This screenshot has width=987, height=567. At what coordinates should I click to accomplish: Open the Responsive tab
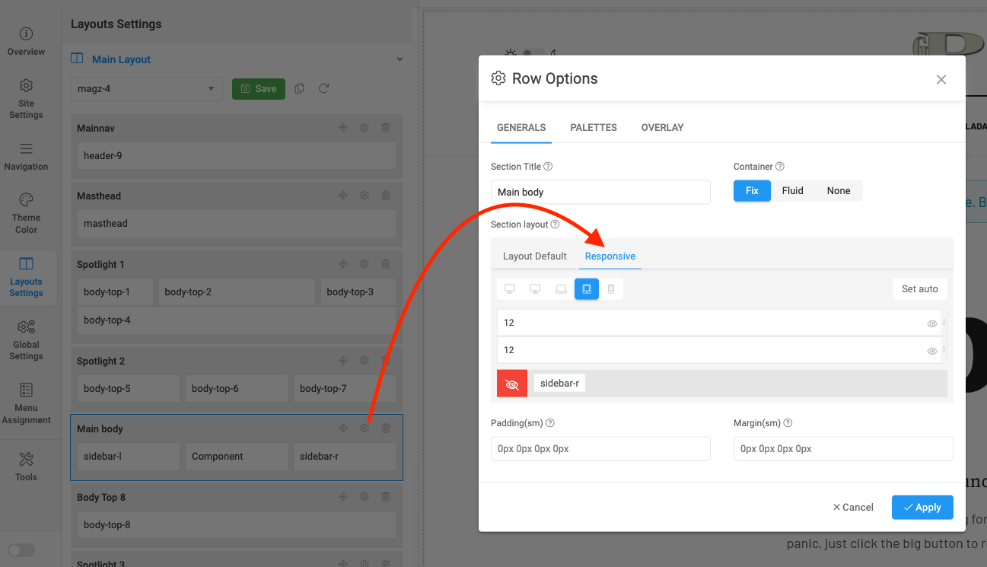tap(610, 256)
